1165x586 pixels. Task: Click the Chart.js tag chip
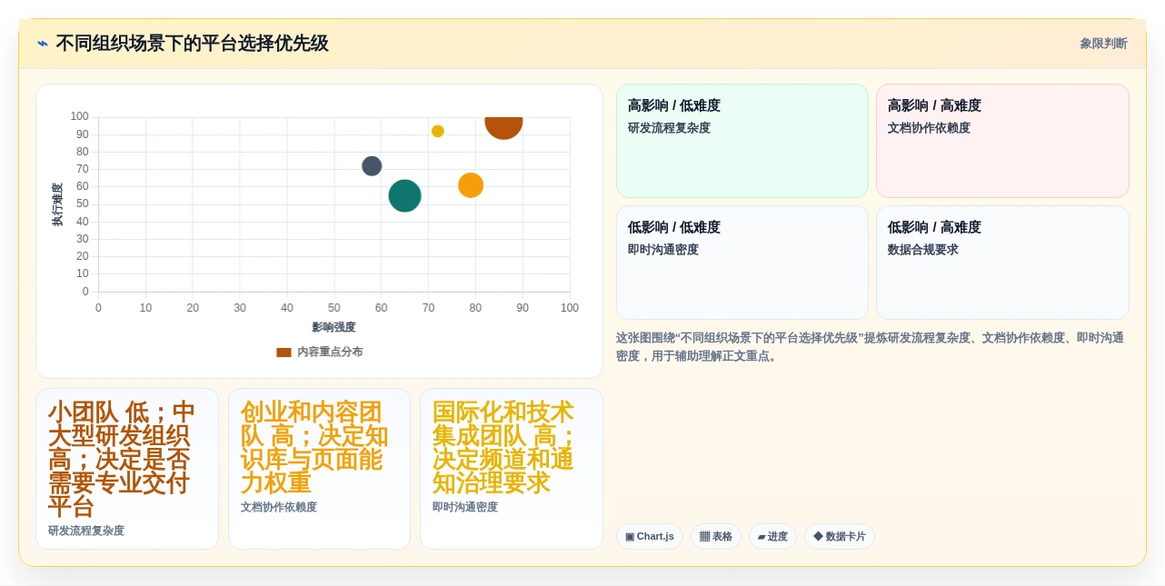click(x=650, y=536)
